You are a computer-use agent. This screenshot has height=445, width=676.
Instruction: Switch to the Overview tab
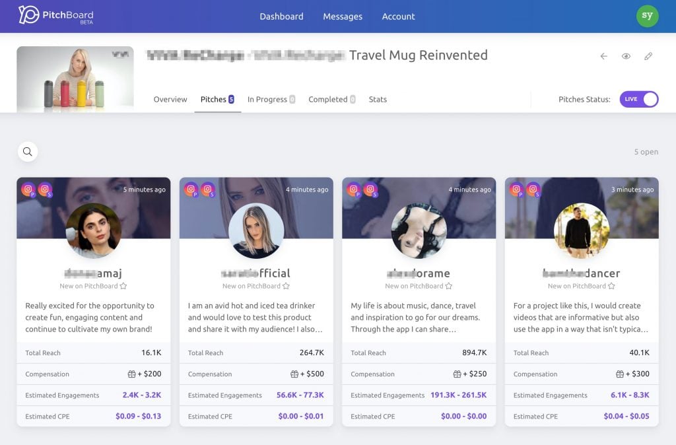pyautogui.click(x=170, y=99)
